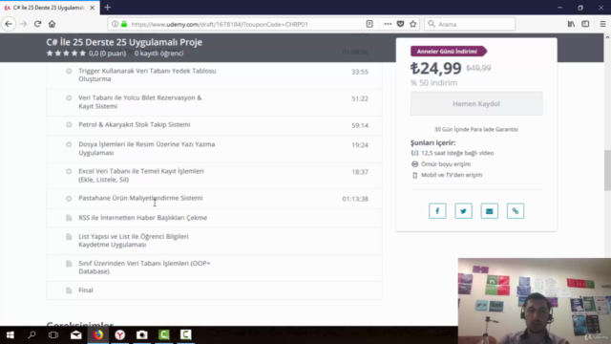Click the course star rating
611x344 pixels.
(x=66, y=54)
